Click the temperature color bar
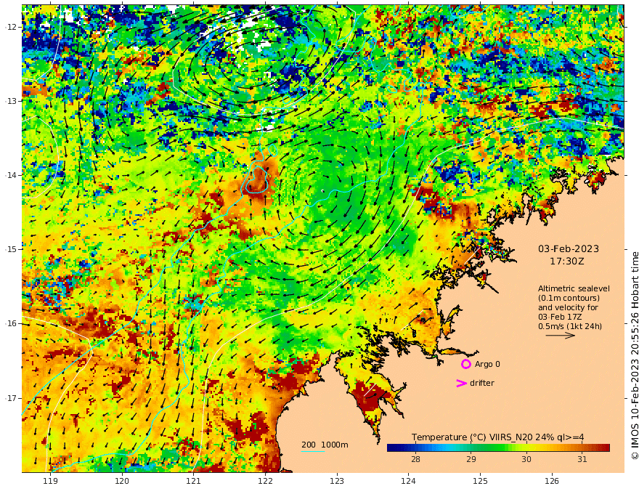This screenshot has height=494, width=639. click(498, 448)
